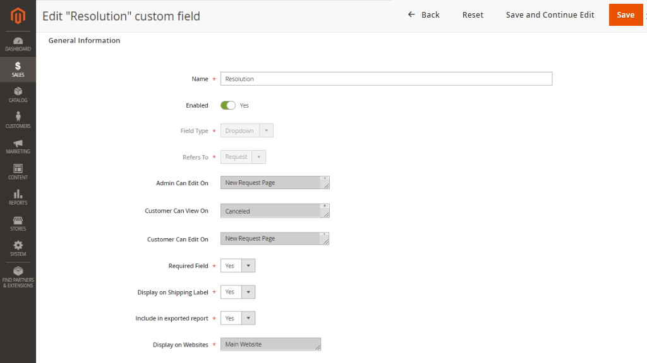Screen dimensions: 647x363
Task: Click the orange Save button
Action: [x=626, y=15]
